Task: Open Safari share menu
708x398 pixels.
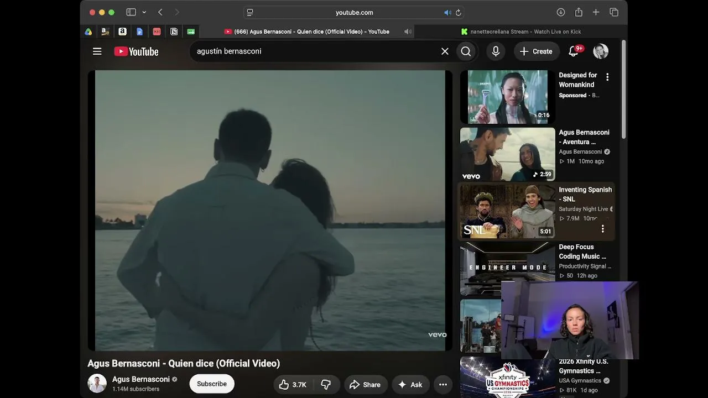Action: (x=579, y=12)
